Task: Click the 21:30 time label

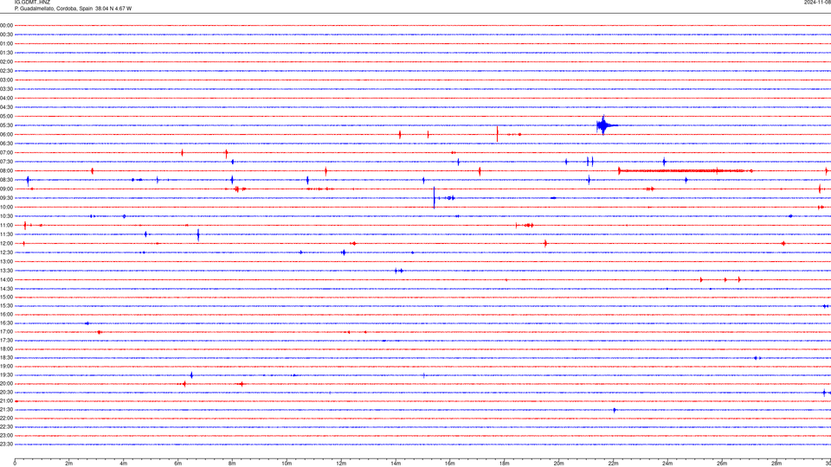Action: (6, 410)
